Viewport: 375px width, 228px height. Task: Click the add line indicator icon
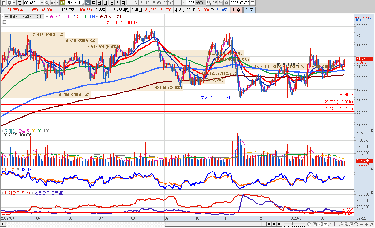coord(215,3)
